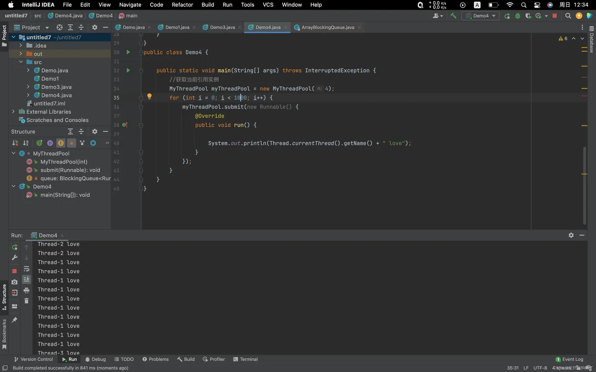Toggle alphabetical sort in Structure
The image size is (596, 372).
coord(26,143)
